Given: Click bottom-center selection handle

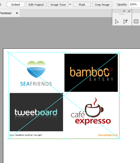Looking at the screenshot, I should (x=64, y=139).
